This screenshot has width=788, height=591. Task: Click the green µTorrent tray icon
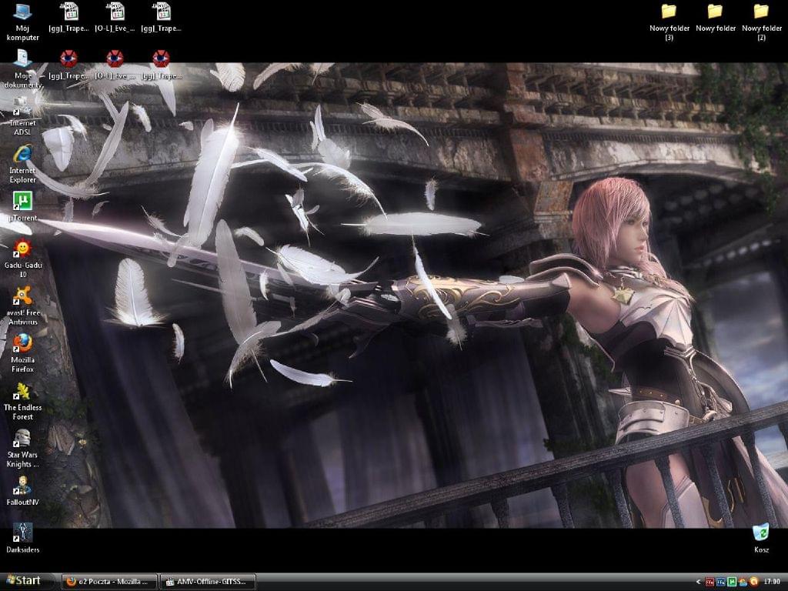pyautogui.click(x=731, y=582)
